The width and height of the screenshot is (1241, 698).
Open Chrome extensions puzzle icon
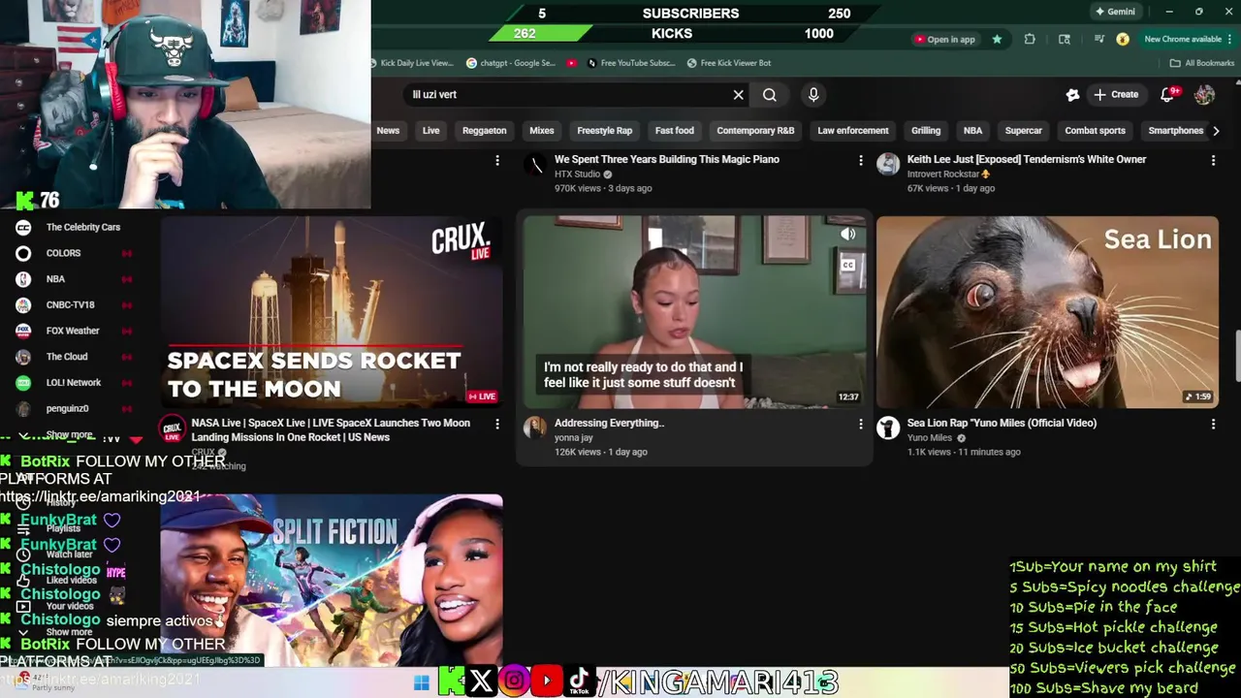1030,39
